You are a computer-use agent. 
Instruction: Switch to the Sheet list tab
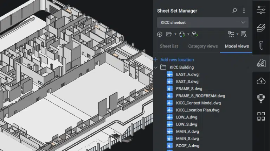(169, 46)
